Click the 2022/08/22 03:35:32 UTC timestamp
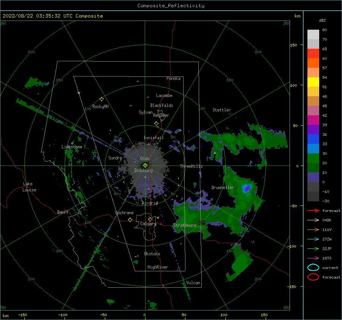The image size is (342, 320). [x=53, y=16]
